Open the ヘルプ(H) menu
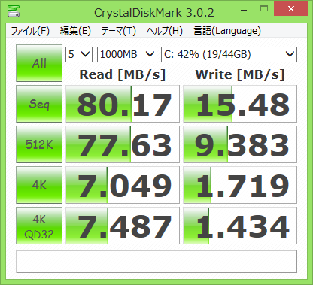The image size is (313, 285). 165,31
